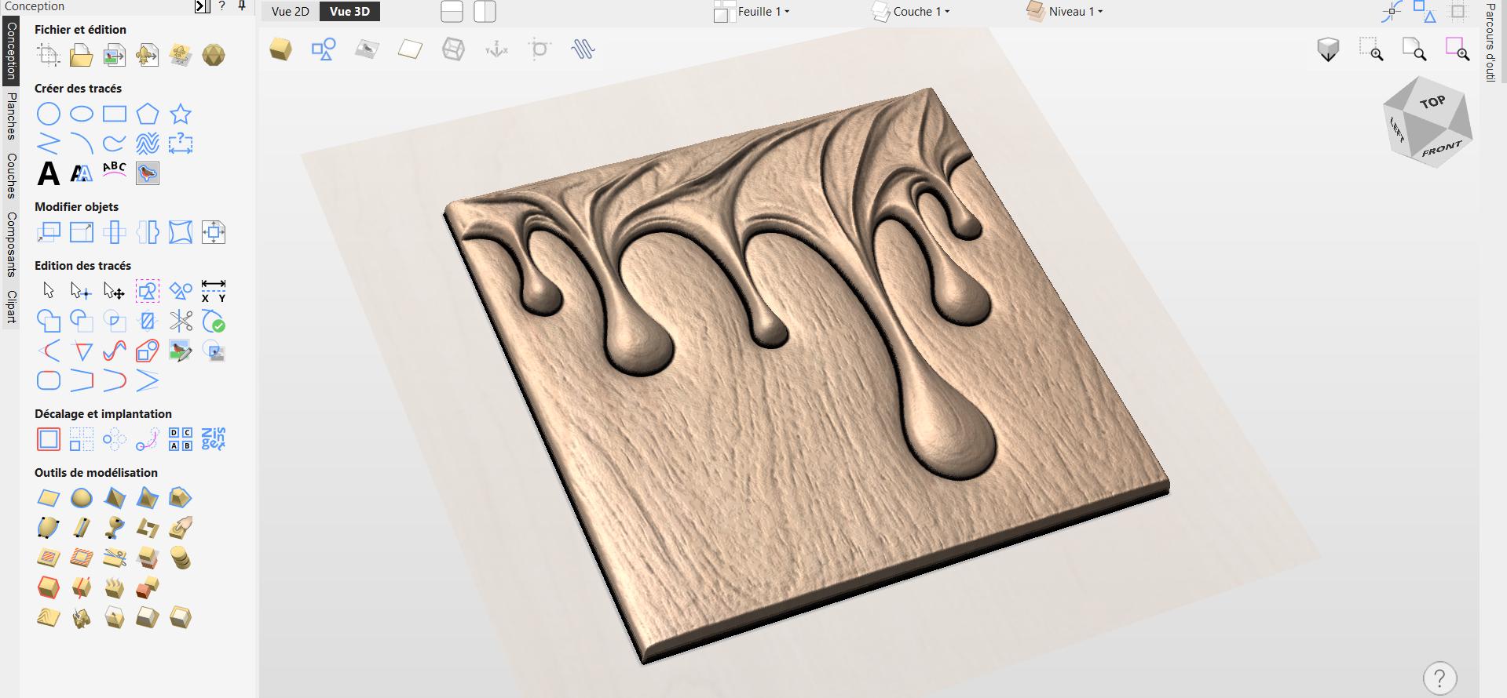Viewport: 1507px width, 698px height.
Task: Import a bitmap image for tracing
Action: click(115, 55)
